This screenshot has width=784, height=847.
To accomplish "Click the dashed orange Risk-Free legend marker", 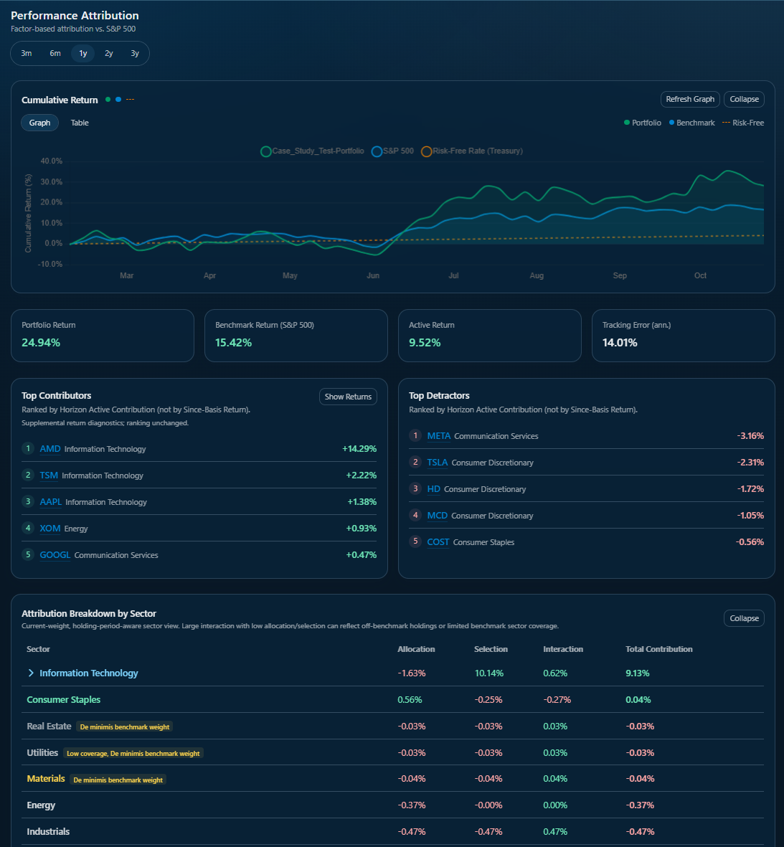I will click(726, 123).
